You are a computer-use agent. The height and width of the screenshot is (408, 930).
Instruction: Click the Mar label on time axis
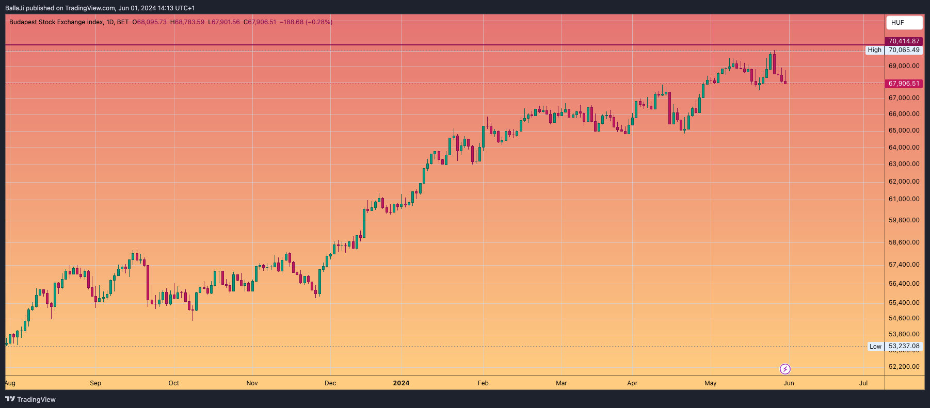coord(562,383)
